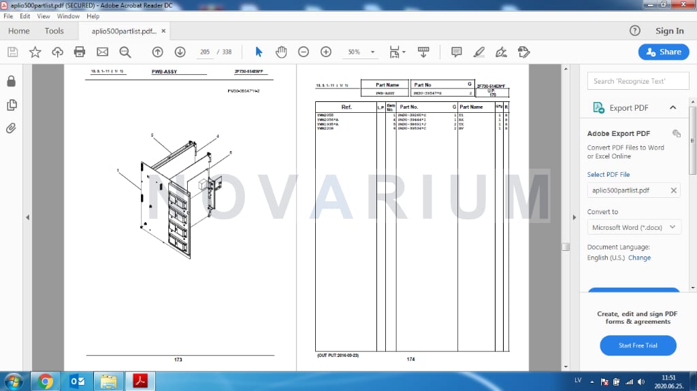This screenshot has height=391, width=697.
Task: Click the copy icon beside Adobe Export PDF
Action: [677, 133]
